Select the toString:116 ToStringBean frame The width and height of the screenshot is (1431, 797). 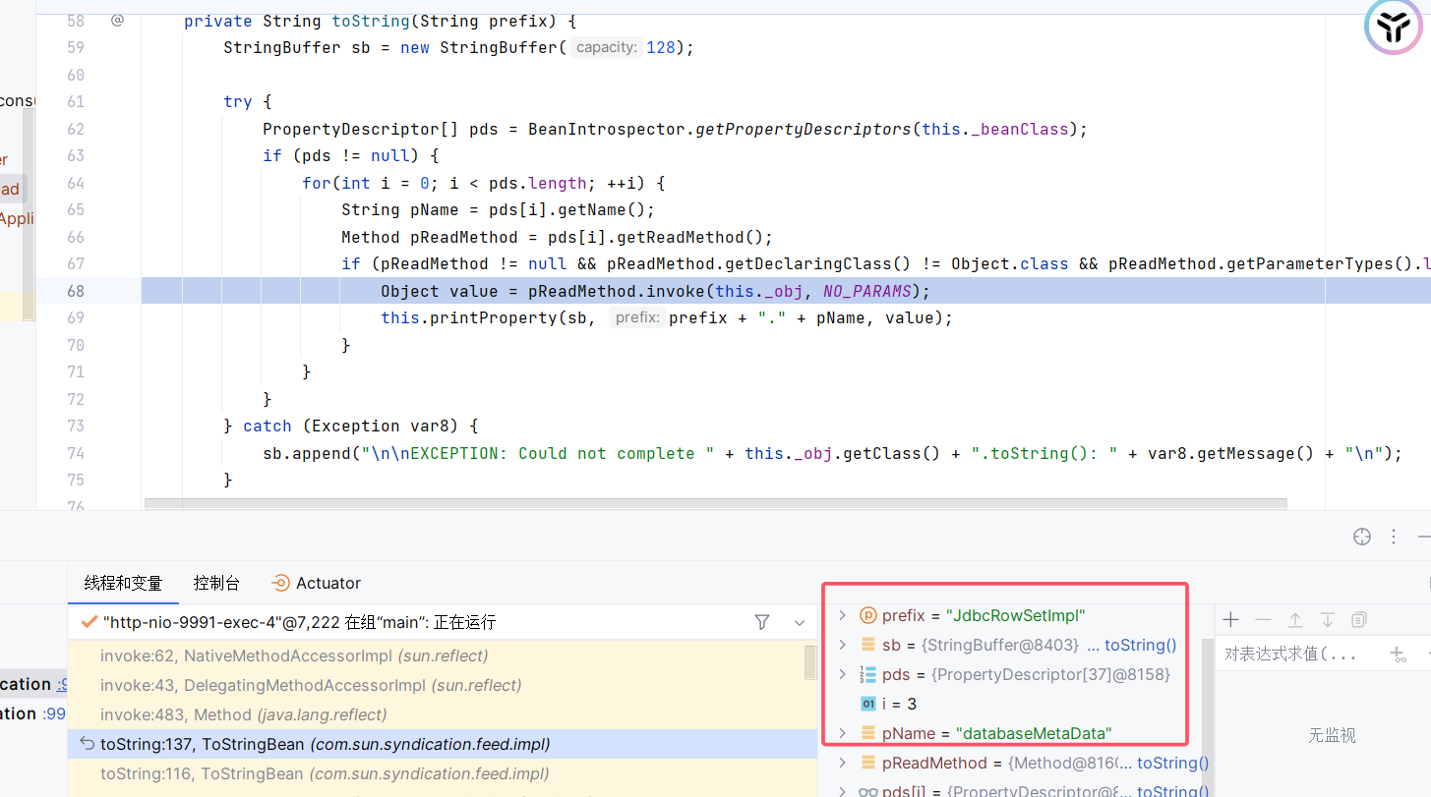443,773
